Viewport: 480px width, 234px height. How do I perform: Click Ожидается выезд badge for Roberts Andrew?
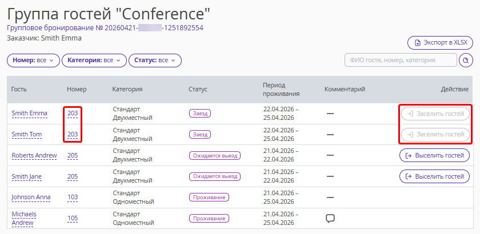click(x=215, y=156)
